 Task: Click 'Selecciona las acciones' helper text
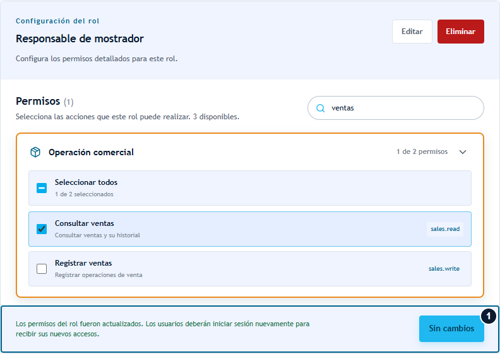pos(128,117)
